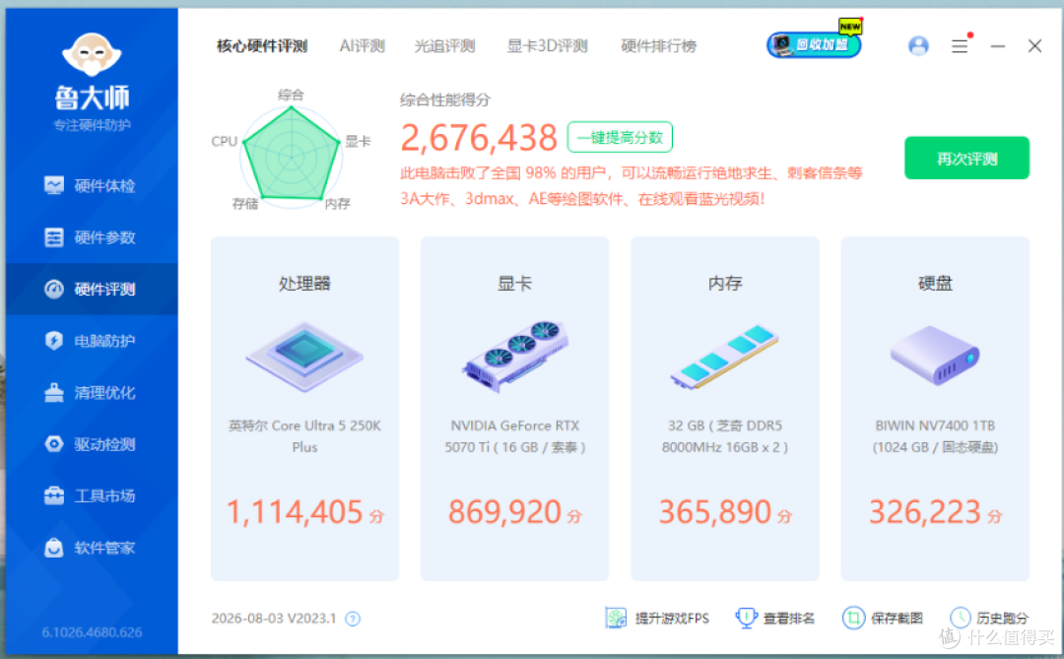Click the 历史跑分 clock link

pos(989,619)
